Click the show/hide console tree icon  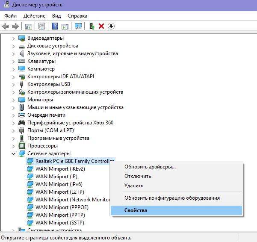coord(29,26)
